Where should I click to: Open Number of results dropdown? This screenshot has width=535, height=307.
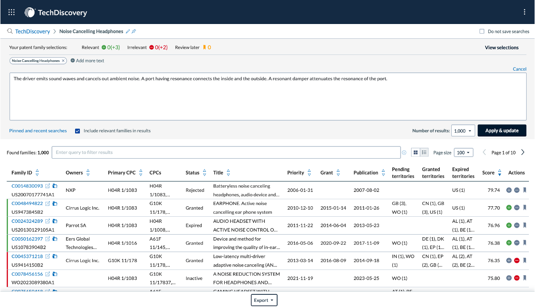tap(463, 131)
